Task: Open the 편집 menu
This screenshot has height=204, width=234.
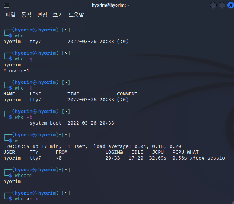Action: [x=42, y=15]
